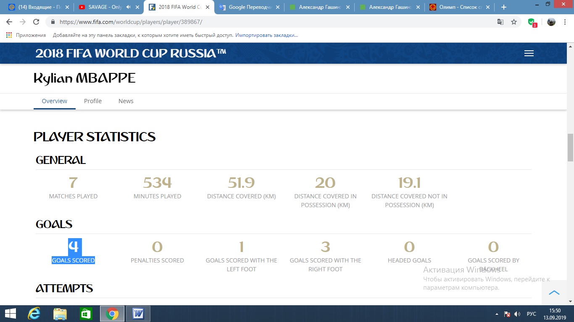The width and height of the screenshot is (574, 322).
Task: Click the MINUTES PLAYED value 534
Action: [x=157, y=183]
